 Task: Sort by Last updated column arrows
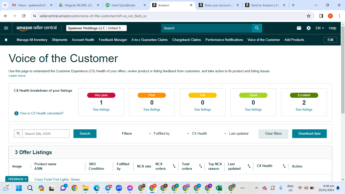pyautogui.click(x=249, y=166)
